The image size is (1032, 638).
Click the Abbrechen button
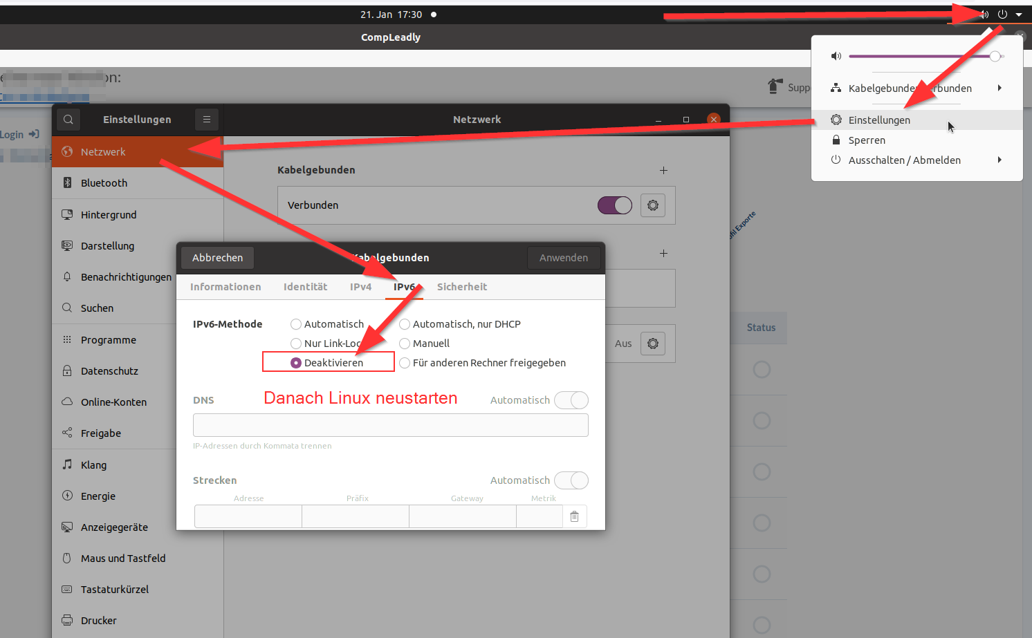217,258
